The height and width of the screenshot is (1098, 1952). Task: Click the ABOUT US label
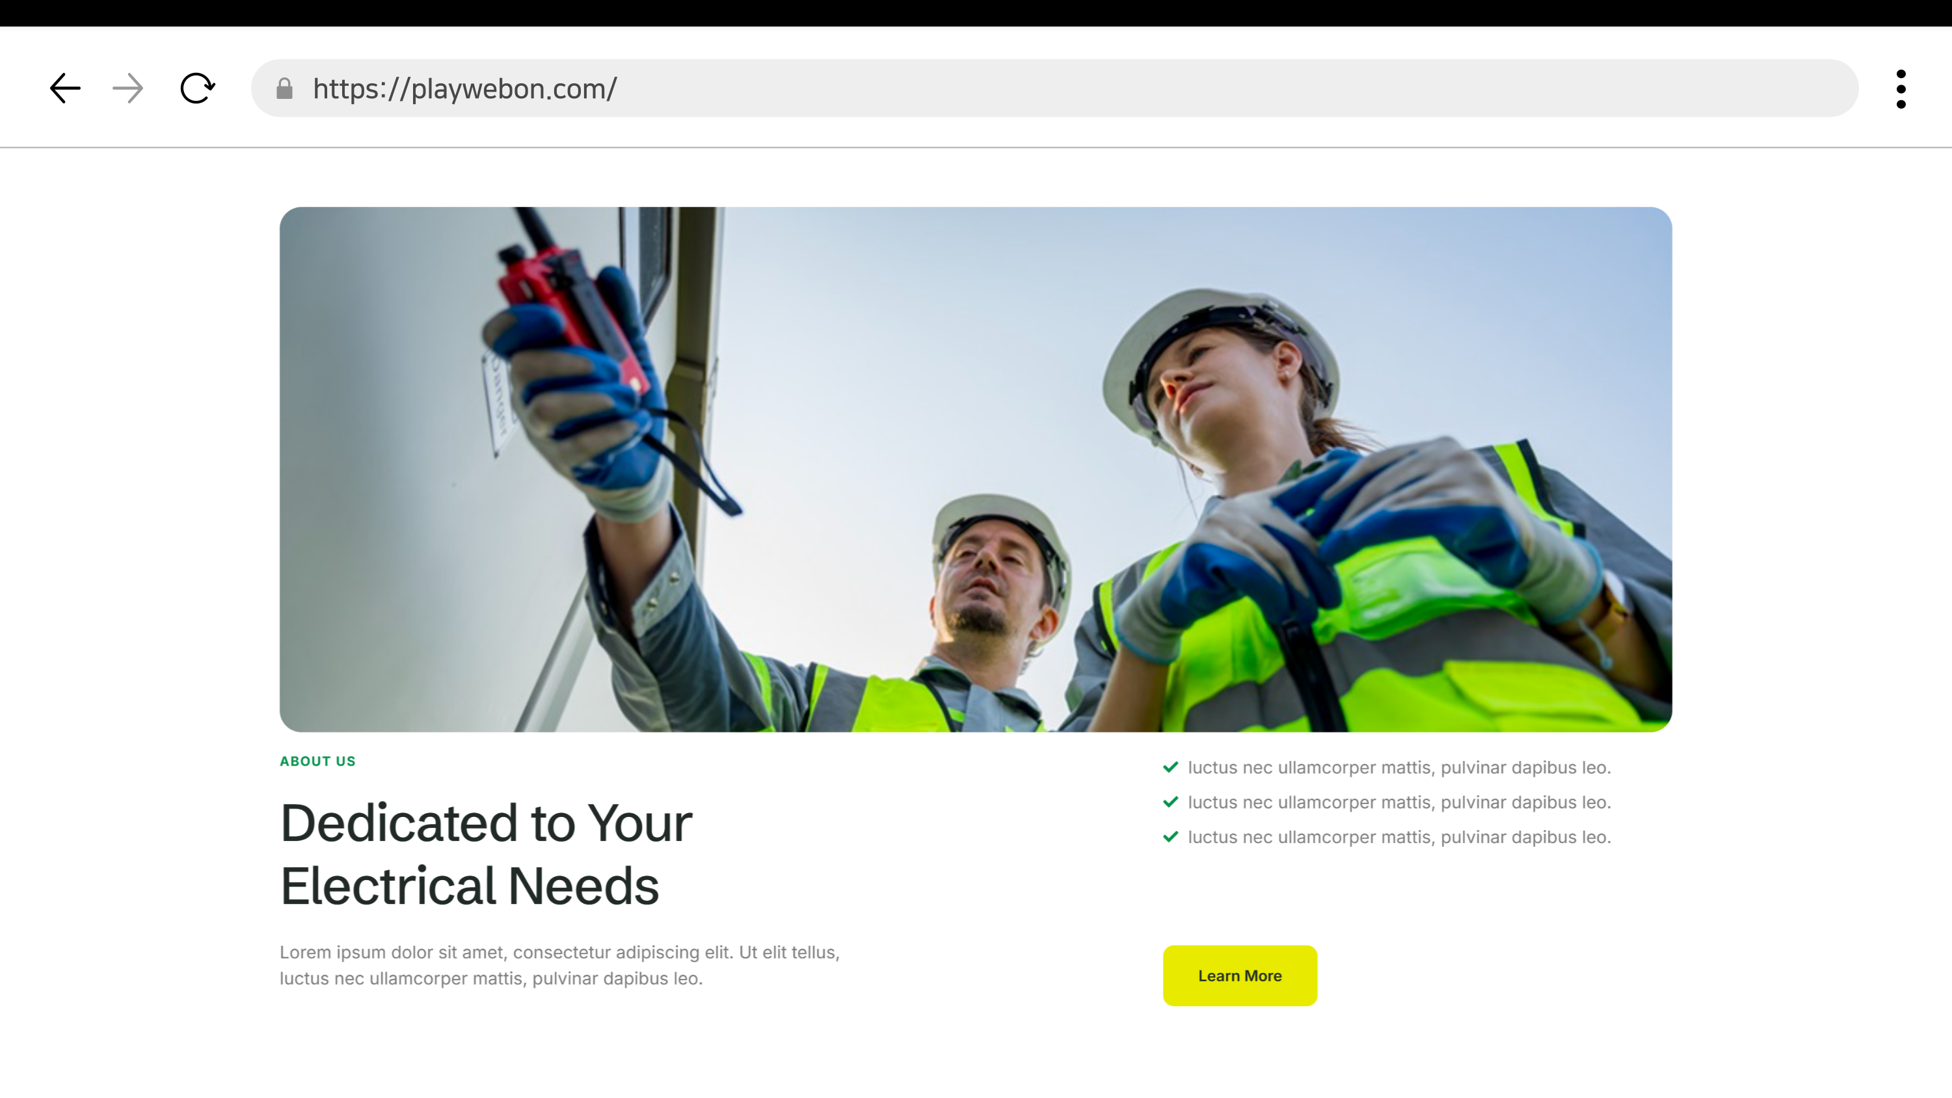[x=317, y=761]
